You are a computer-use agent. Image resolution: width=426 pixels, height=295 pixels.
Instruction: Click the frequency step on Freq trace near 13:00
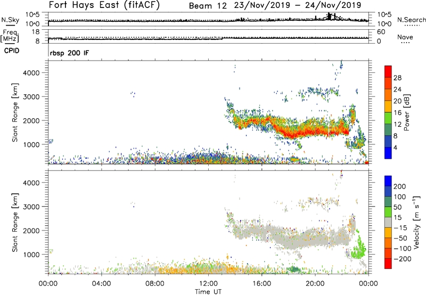222,38
